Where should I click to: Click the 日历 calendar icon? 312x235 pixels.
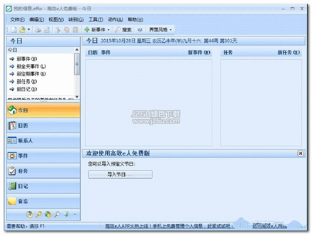[12, 125]
